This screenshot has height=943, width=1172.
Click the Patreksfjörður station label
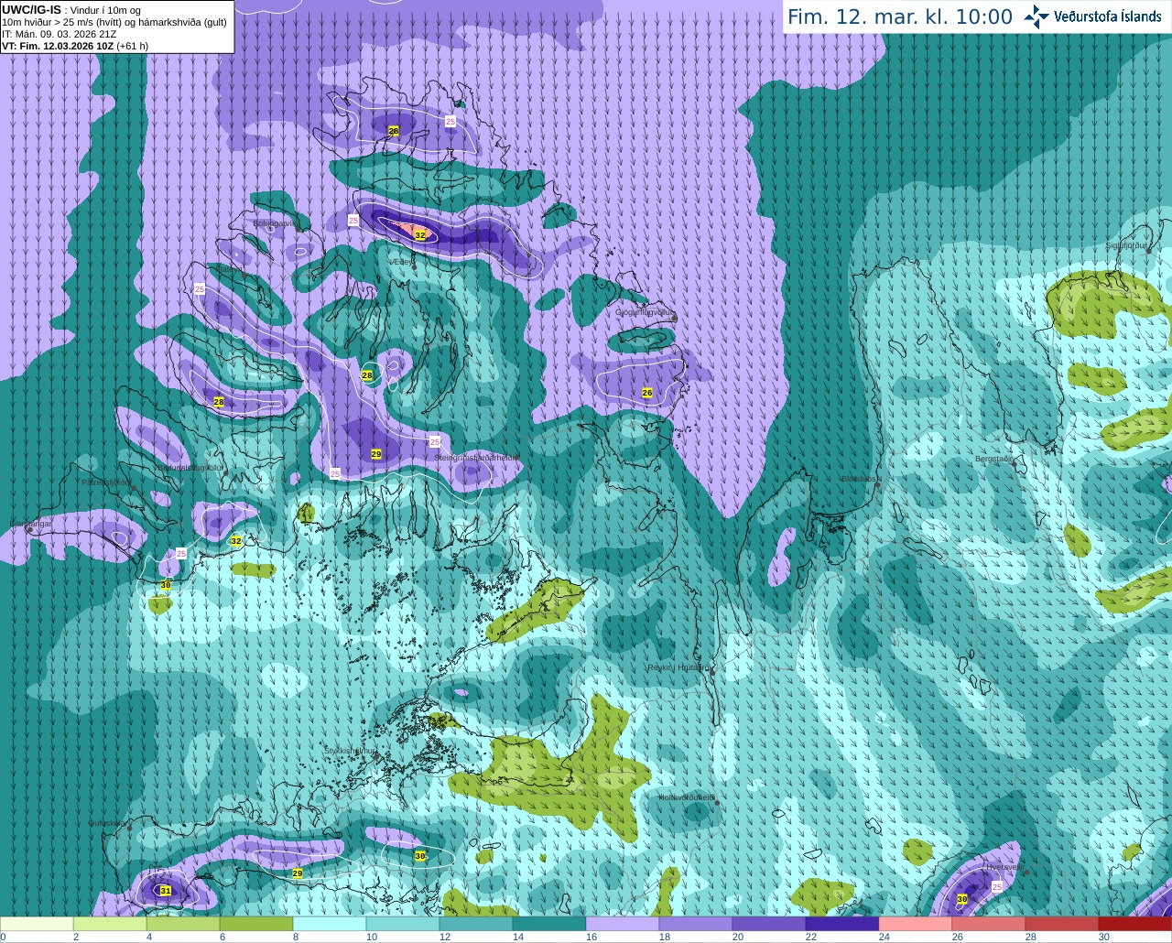coord(106,482)
